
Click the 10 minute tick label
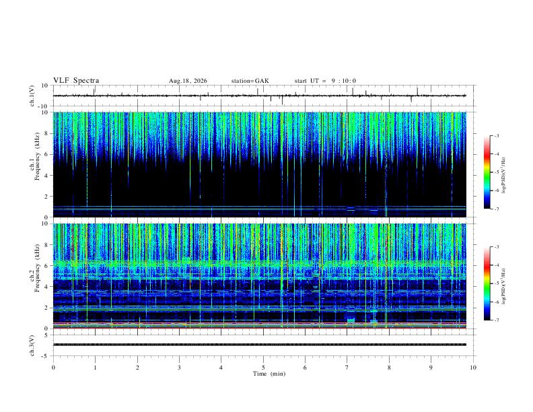473,368
